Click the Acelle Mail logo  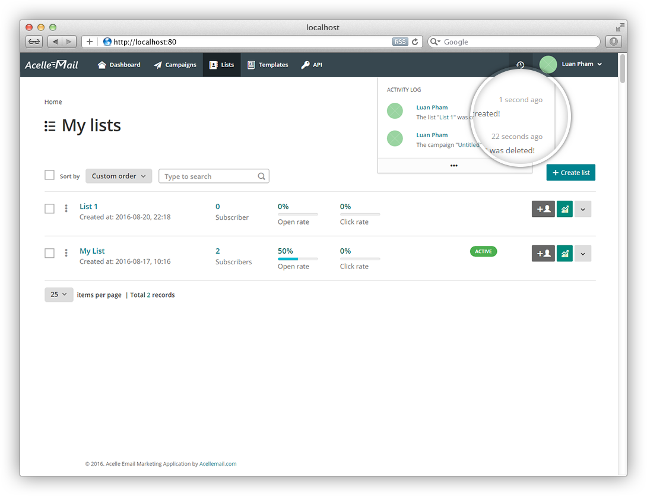click(x=52, y=65)
